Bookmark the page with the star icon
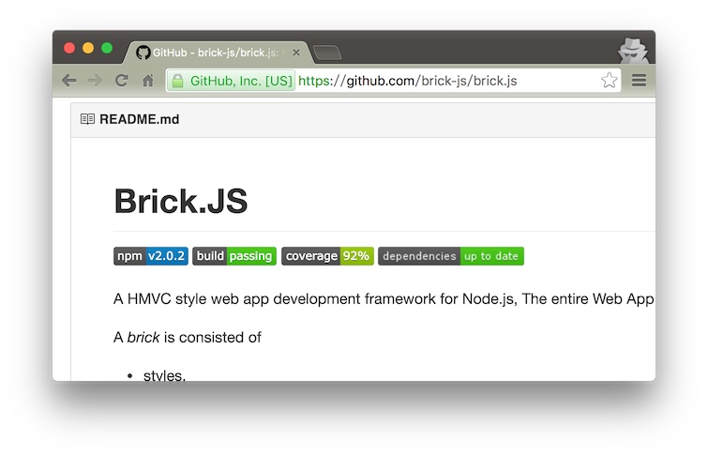The height and width of the screenshot is (456, 708). point(610,81)
